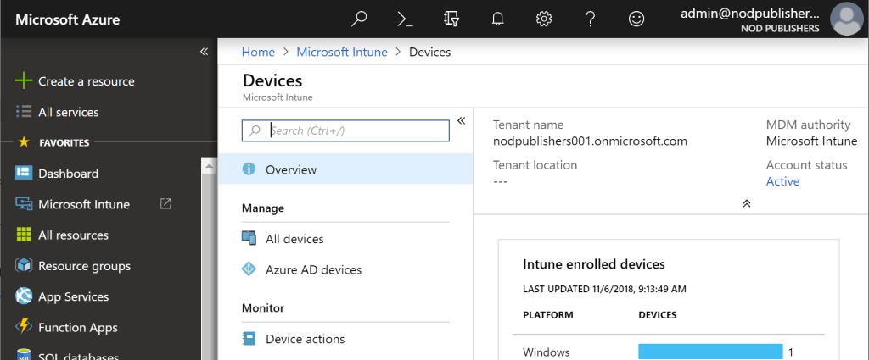Go to Microsoft Intune breadcrumb link
This screenshot has width=869, height=360.
(342, 52)
